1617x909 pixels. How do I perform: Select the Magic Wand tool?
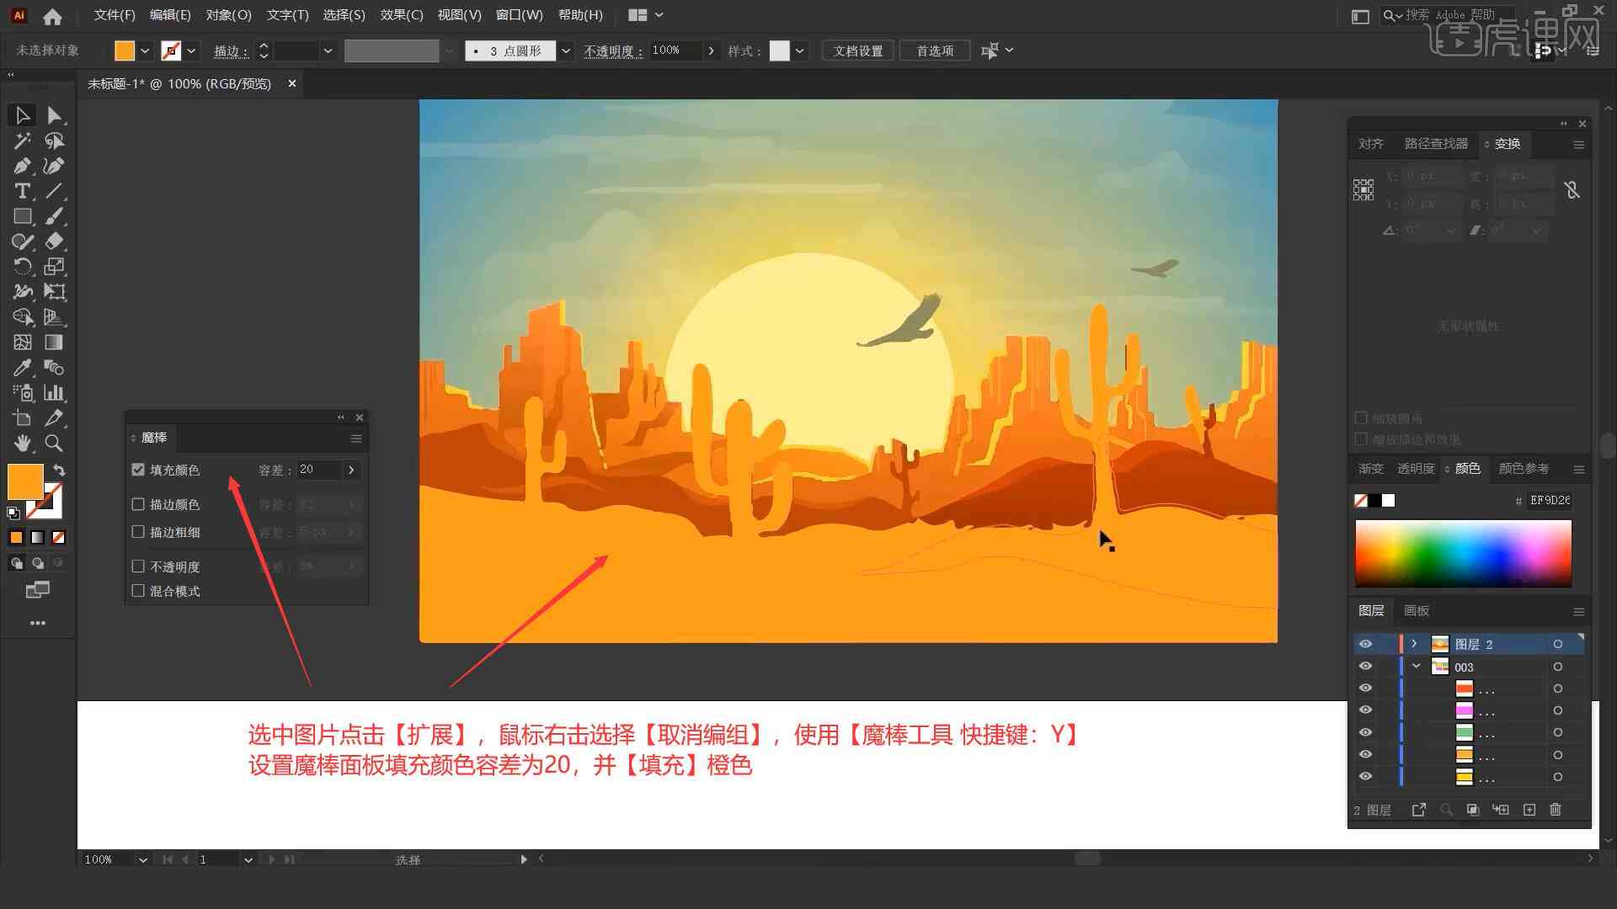(20, 140)
